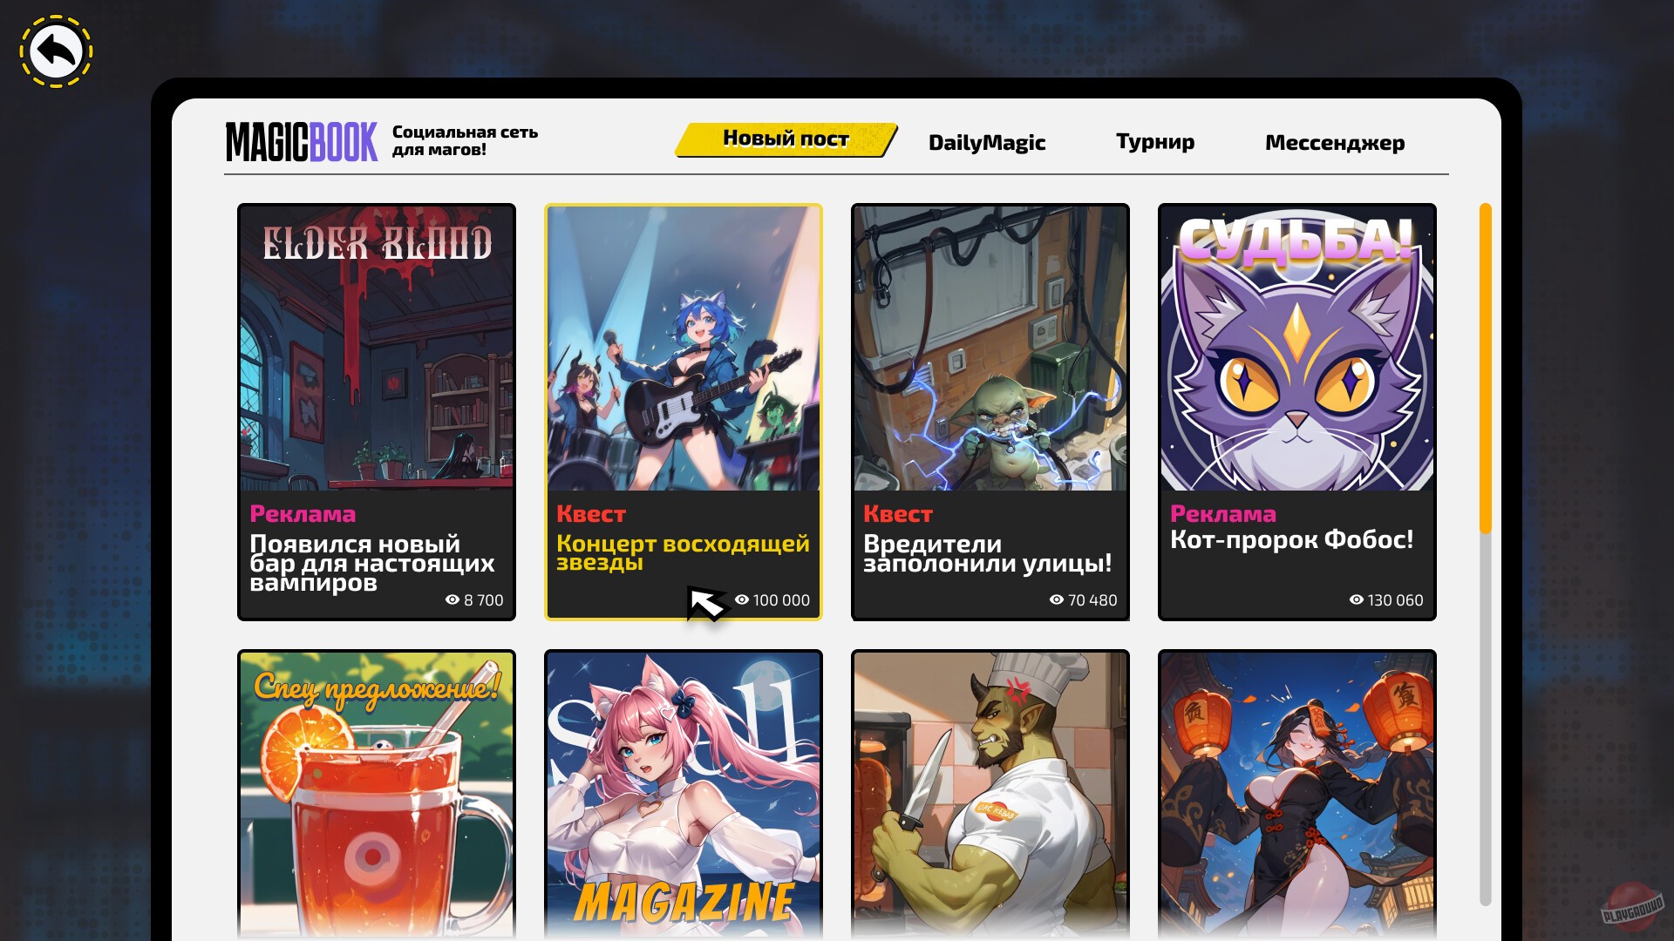Open the goblin pest quest image
Screen dimensions: 1674x941
[x=990, y=349]
